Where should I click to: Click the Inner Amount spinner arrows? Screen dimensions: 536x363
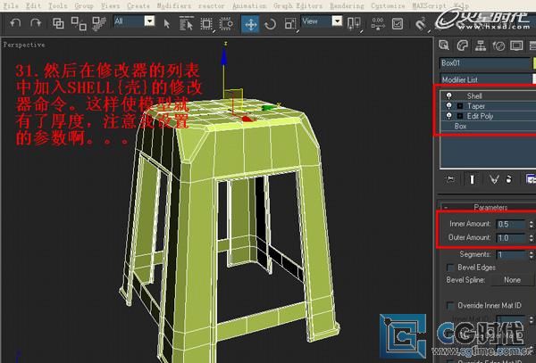tap(531, 224)
